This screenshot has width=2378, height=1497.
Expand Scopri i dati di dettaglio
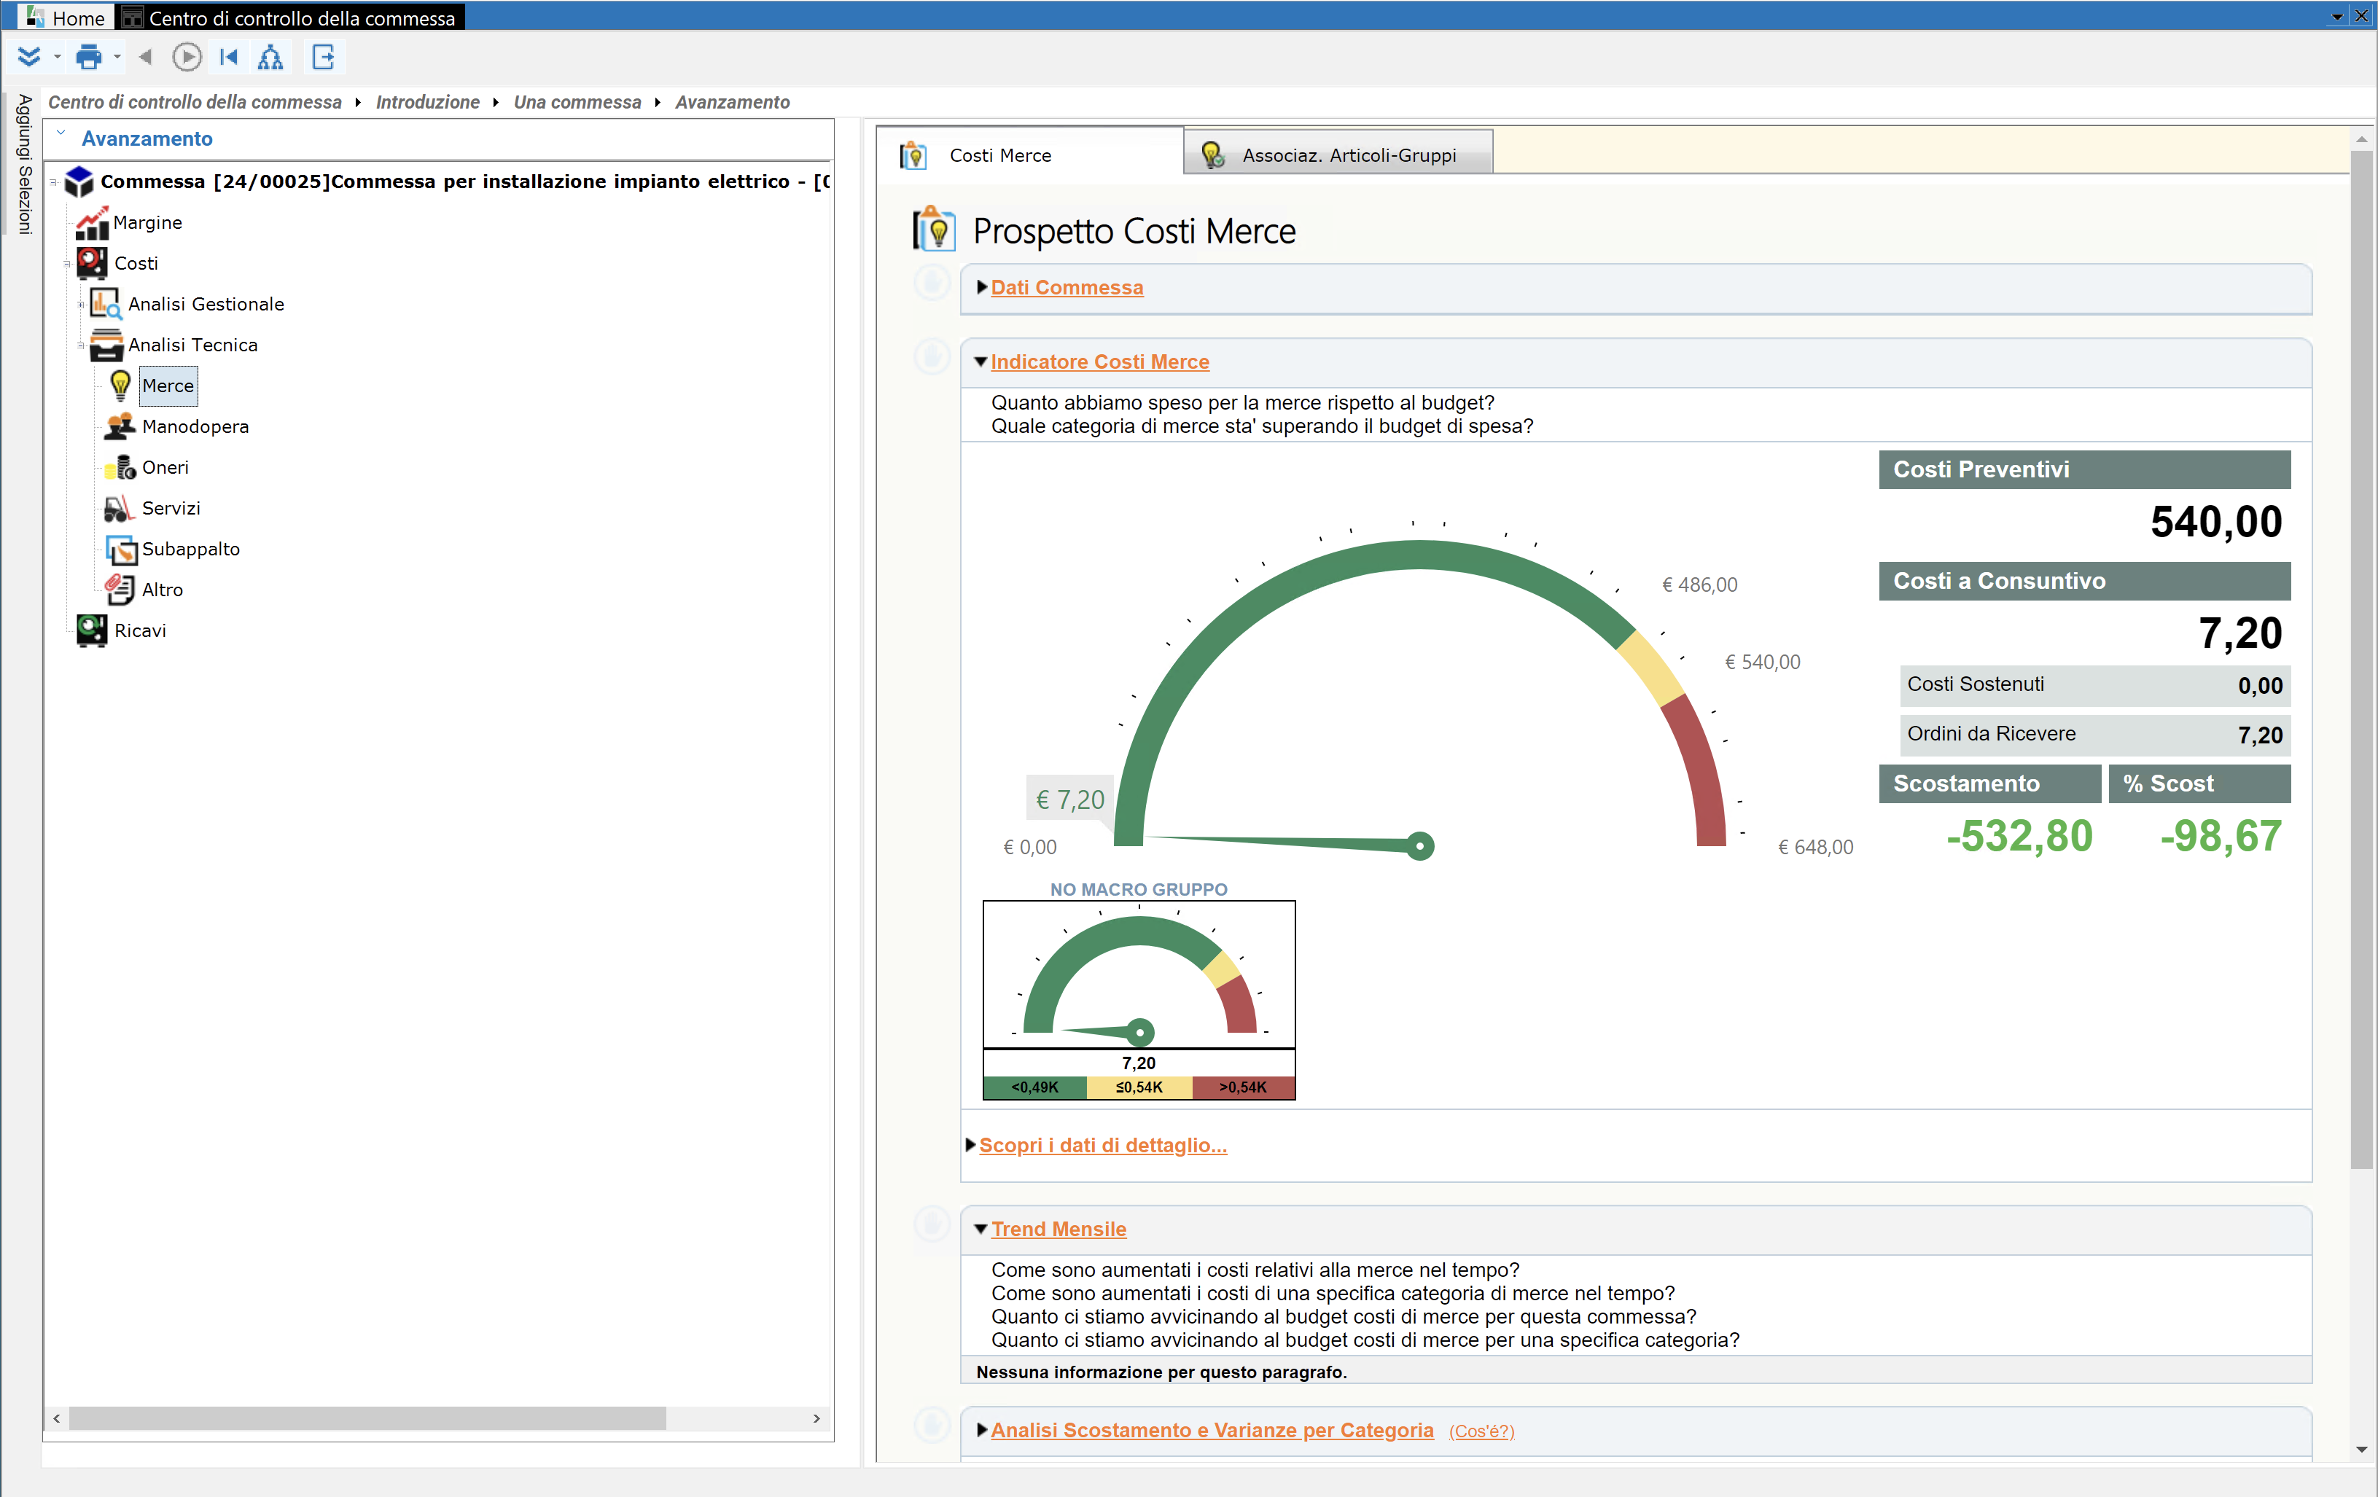tap(971, 1146)
